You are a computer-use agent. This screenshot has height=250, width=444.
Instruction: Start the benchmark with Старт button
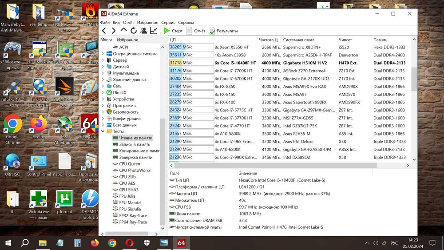click(x=173, y=31)
